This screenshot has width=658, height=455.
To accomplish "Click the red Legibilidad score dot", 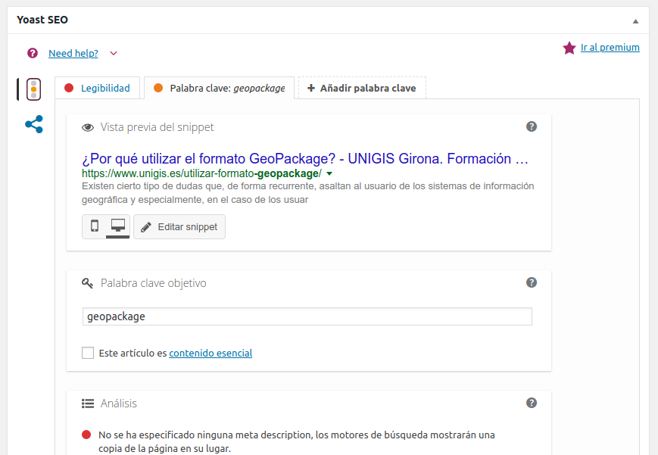I will pos(69,88).
